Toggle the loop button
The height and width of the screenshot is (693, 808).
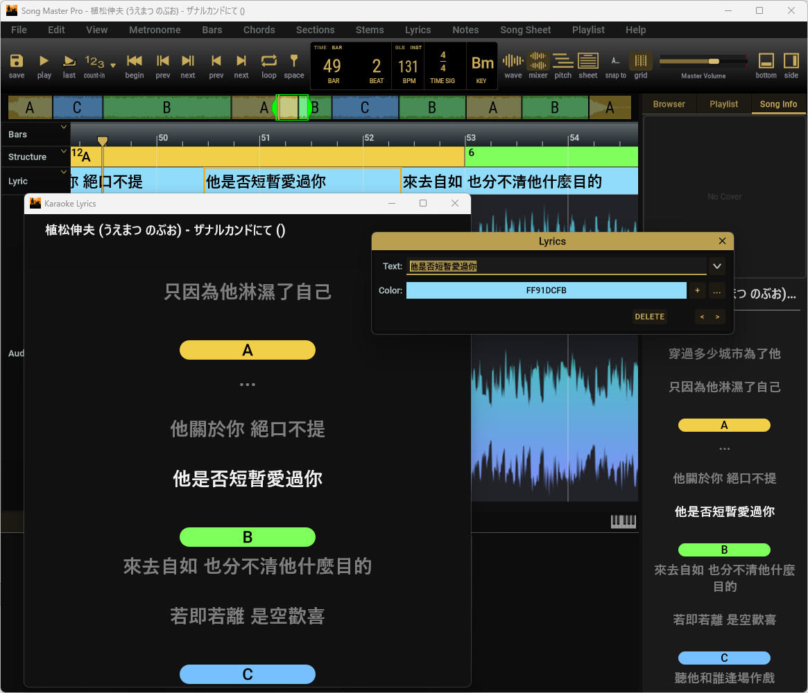click(269, 61)
